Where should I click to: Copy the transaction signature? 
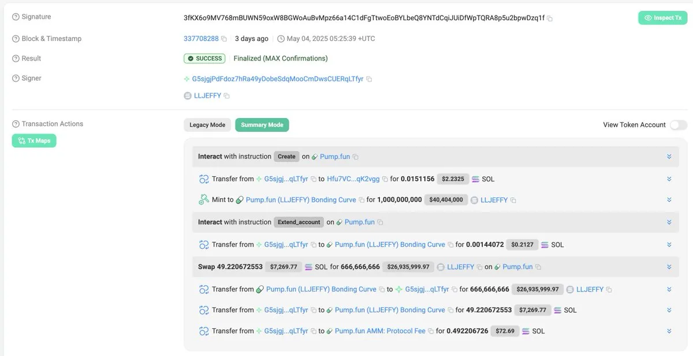coord(550,18)
